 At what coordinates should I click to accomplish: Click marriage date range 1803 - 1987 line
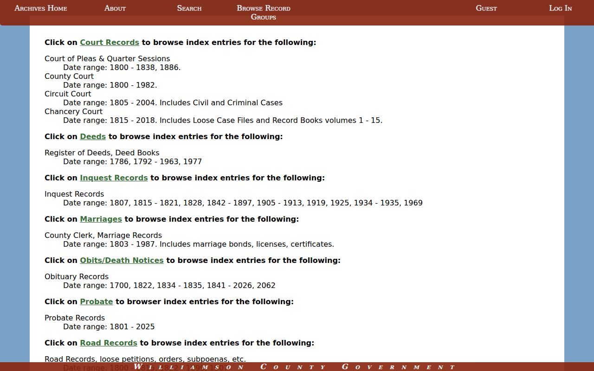(199, 244)
